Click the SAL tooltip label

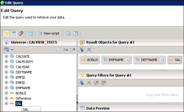click(31, 109)
